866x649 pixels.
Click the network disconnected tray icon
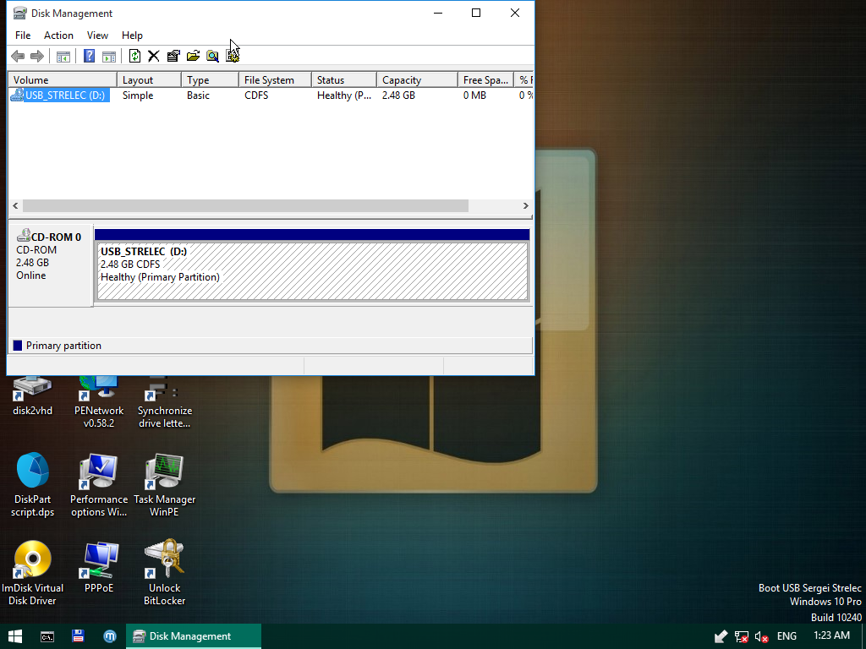(741, 637)
